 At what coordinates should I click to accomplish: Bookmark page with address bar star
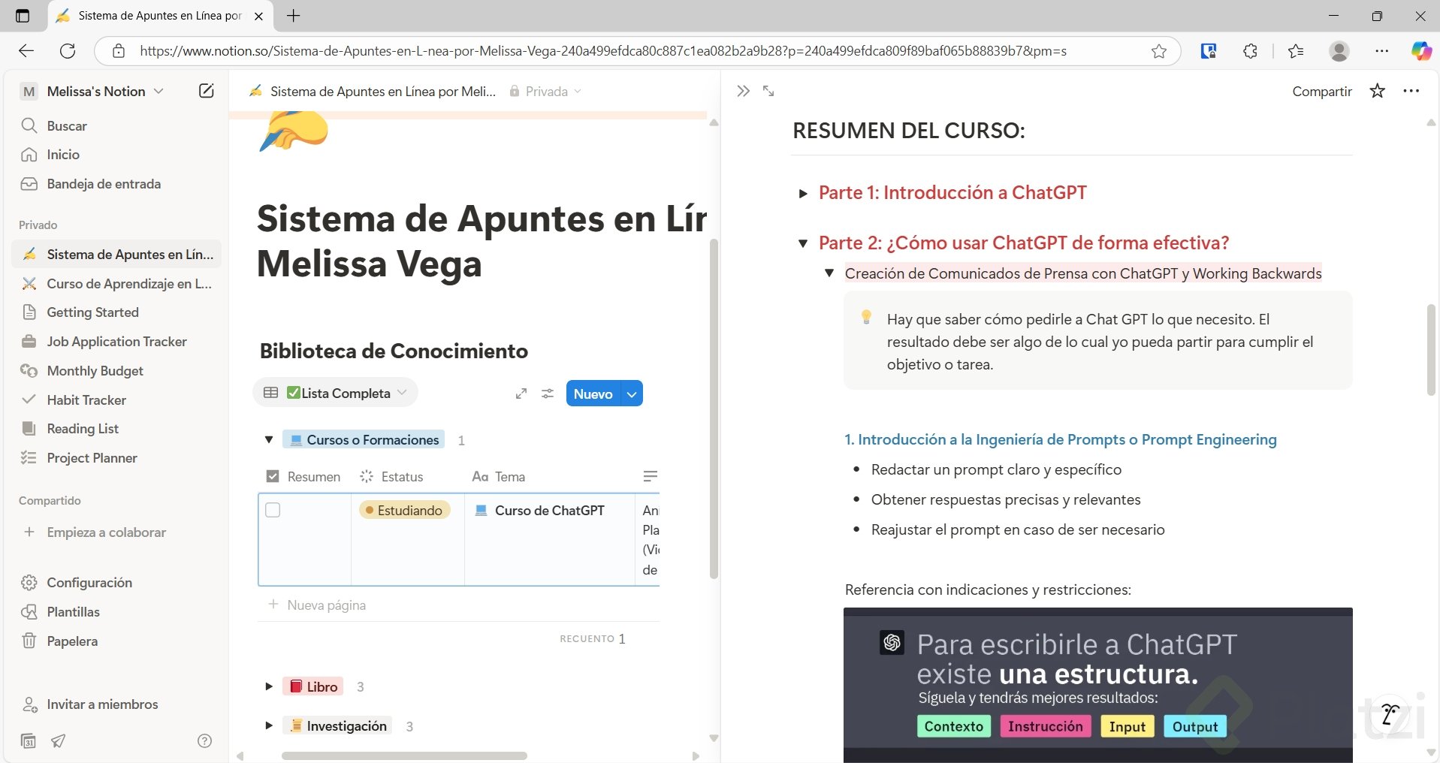pos(1159,51)
